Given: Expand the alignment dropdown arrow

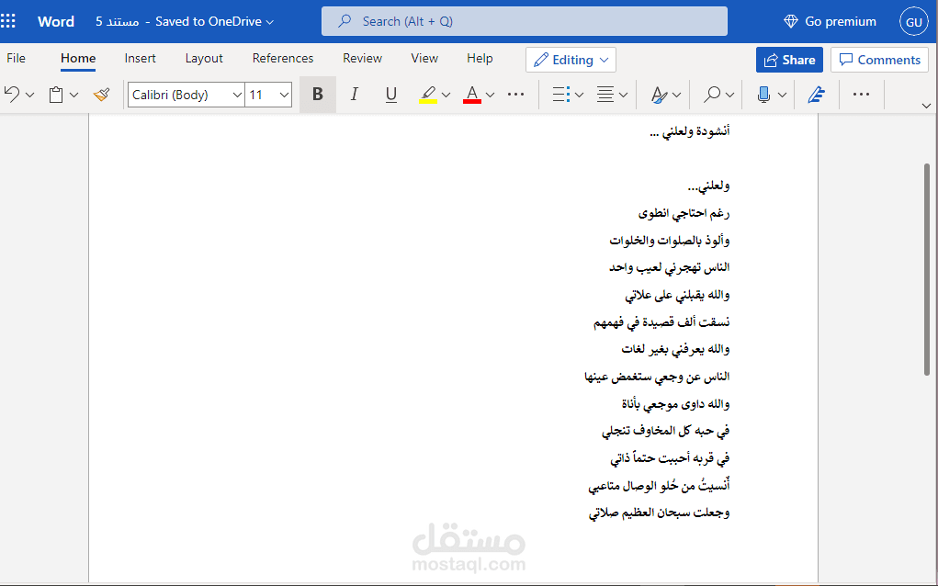Looking at the screenshot, I should tap(623, 95).
